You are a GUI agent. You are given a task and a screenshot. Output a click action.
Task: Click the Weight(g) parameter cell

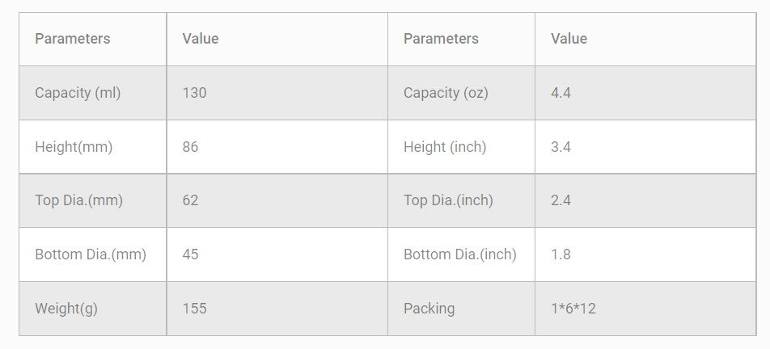pyautogui.click(x=66, y=309)
